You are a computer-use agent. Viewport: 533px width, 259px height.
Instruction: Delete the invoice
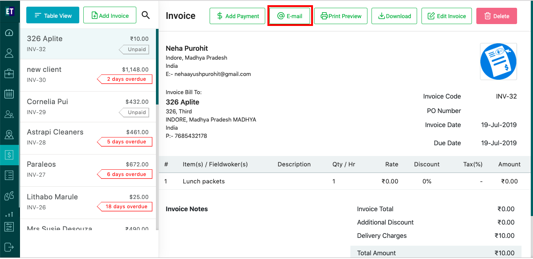[497, 16]
